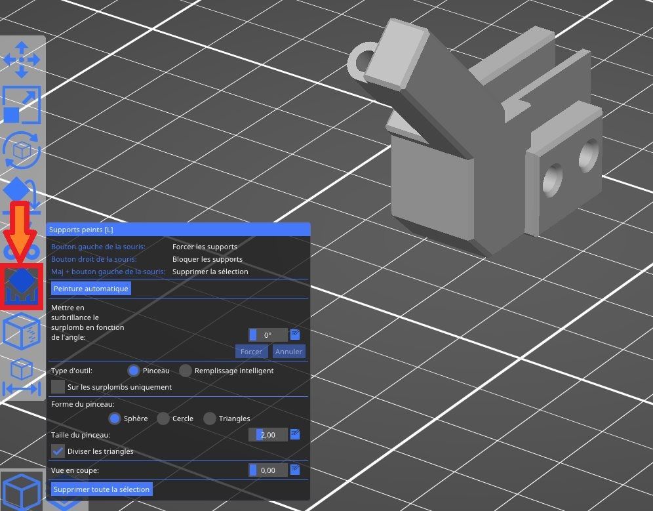Select the Pinceau tool type

(134, 371)
